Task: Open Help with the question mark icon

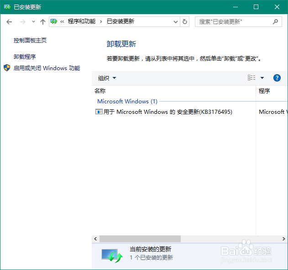Action: coord(277,78)
